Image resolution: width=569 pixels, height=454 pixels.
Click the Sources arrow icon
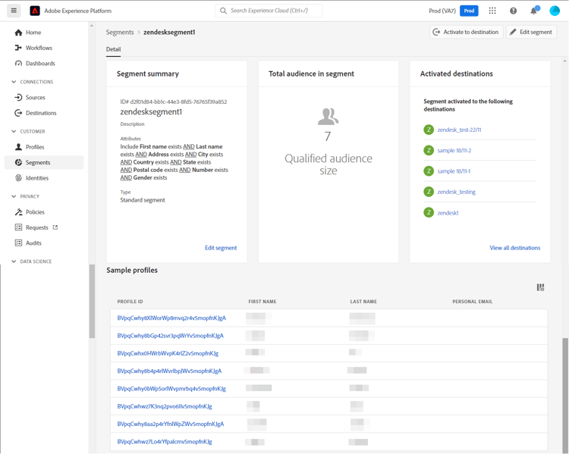[x=18, y=97]
